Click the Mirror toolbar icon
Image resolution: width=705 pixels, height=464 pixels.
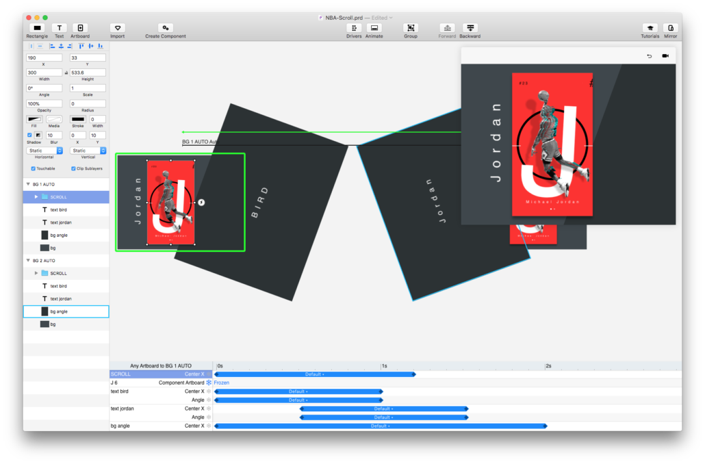click(x=670, y=28)
